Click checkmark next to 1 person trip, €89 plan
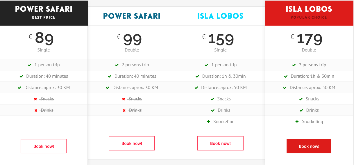The image size is (354, 165). coord(30,65)
